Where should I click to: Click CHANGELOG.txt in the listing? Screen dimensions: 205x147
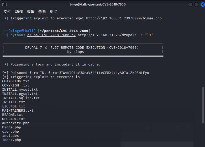pos(16,81)
